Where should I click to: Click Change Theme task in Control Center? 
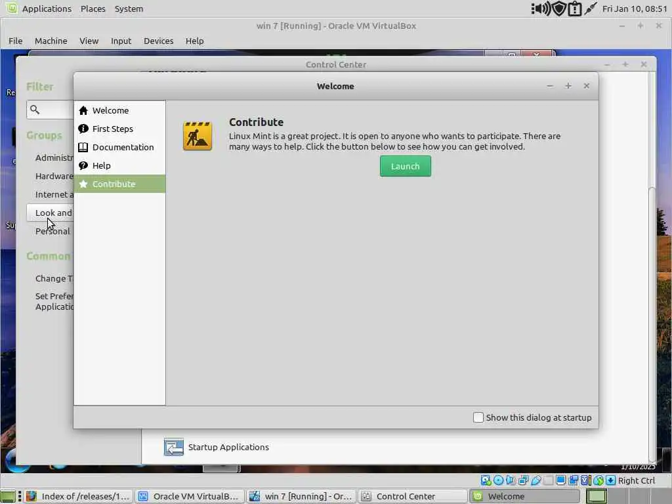(54, 278)
